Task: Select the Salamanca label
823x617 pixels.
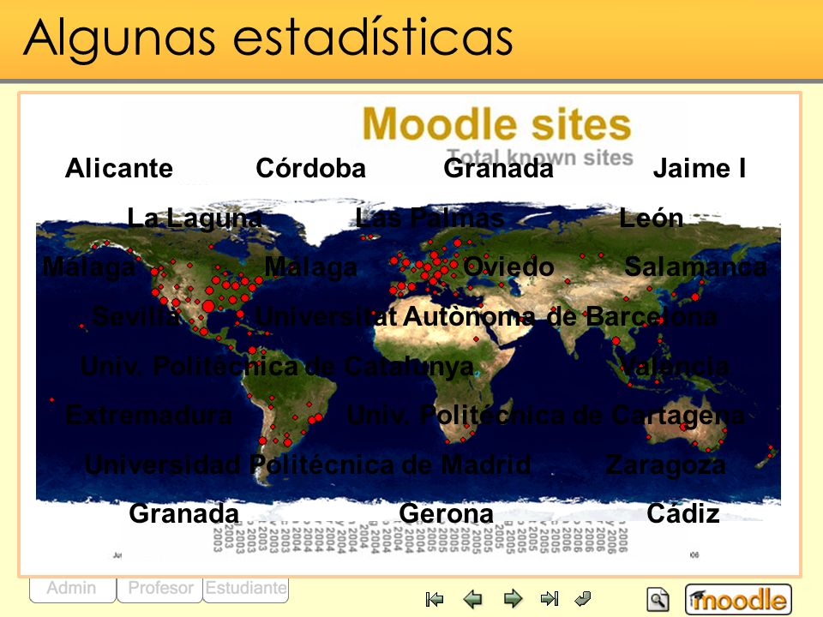Action: [x=696, y=267]
